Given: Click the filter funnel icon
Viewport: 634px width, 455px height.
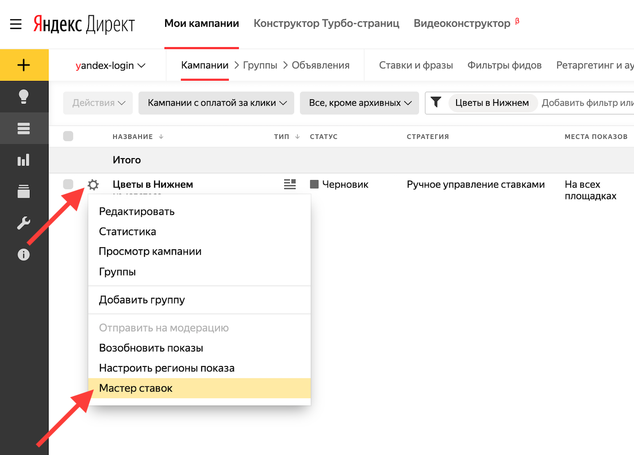Looking at the screenshot, I should [436, 102].
